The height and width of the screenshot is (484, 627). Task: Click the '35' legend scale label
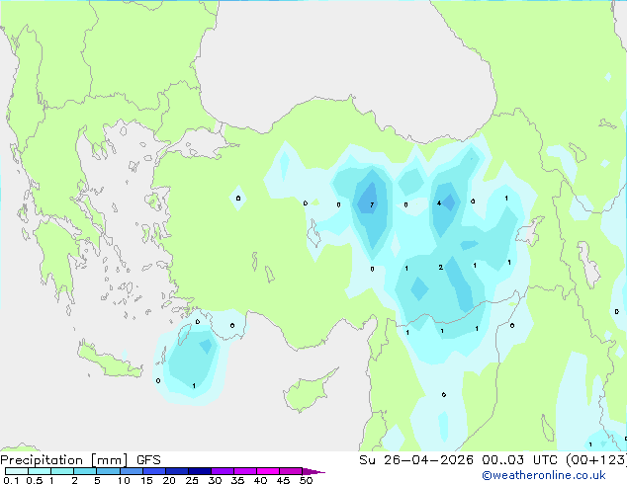tap(237, 480)
